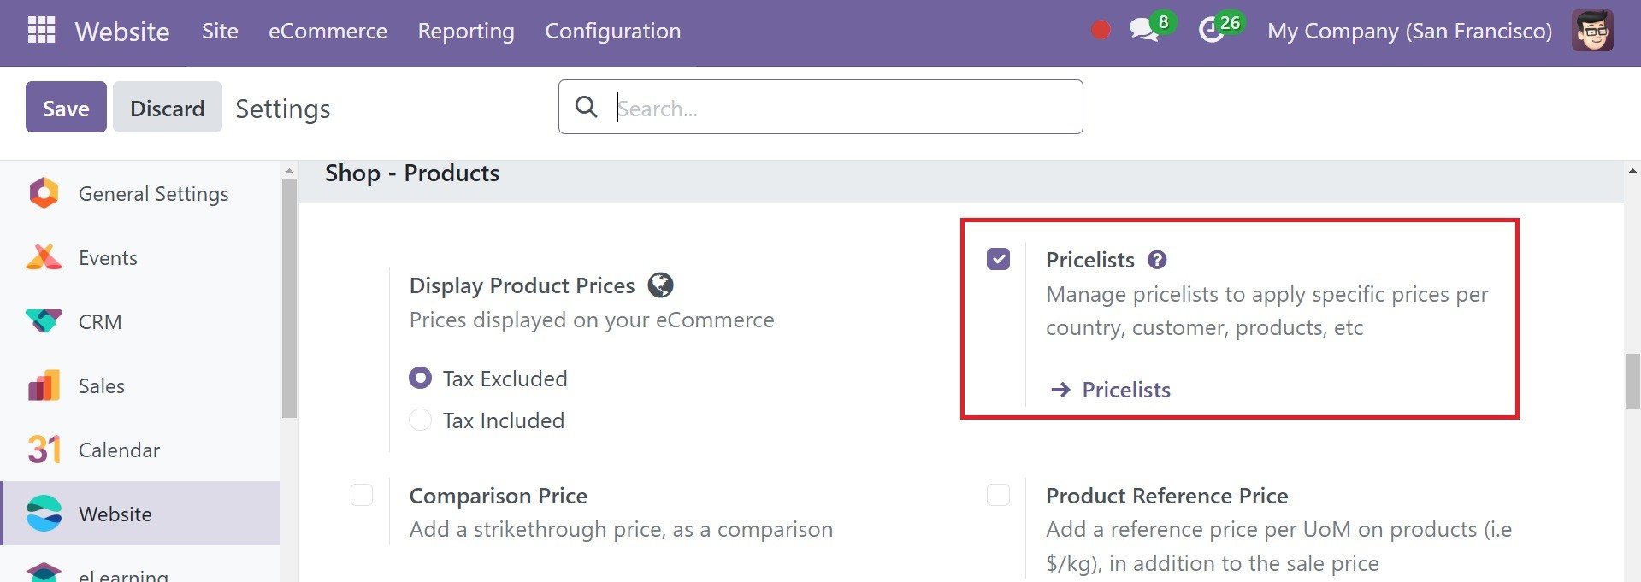Open the user avatar menu
The width and height of the screenshot is (1641, 582).
tap(1592, 31)
